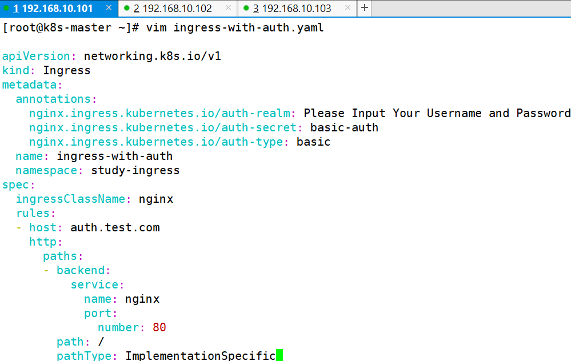Click the basic-auth secret value

coord(344,128)
